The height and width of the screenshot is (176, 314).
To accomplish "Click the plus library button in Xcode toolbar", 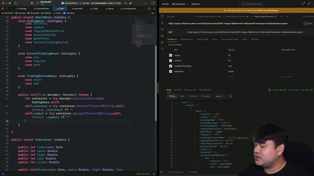I will tap(145, 3).
